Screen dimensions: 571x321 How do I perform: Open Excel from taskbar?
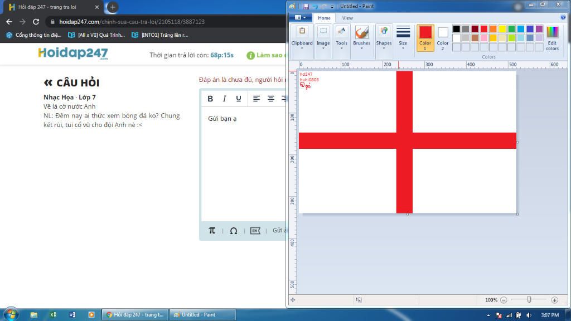tap(53, 315)
